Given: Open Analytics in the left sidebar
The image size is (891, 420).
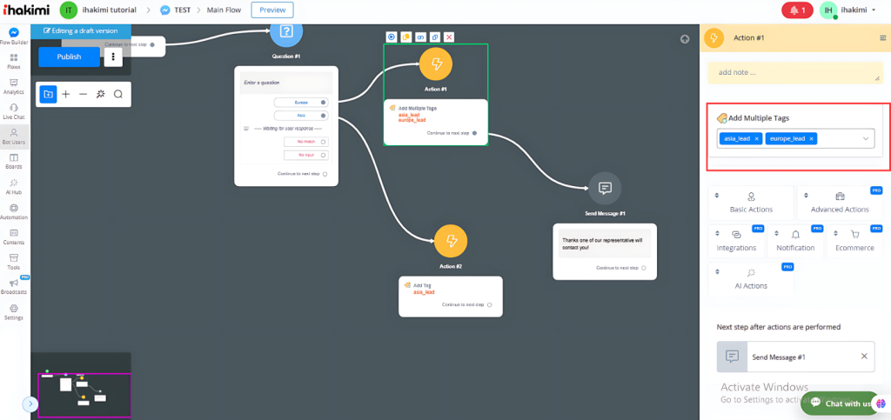Looking at the screenshot, I should click(x=14, y=86).
